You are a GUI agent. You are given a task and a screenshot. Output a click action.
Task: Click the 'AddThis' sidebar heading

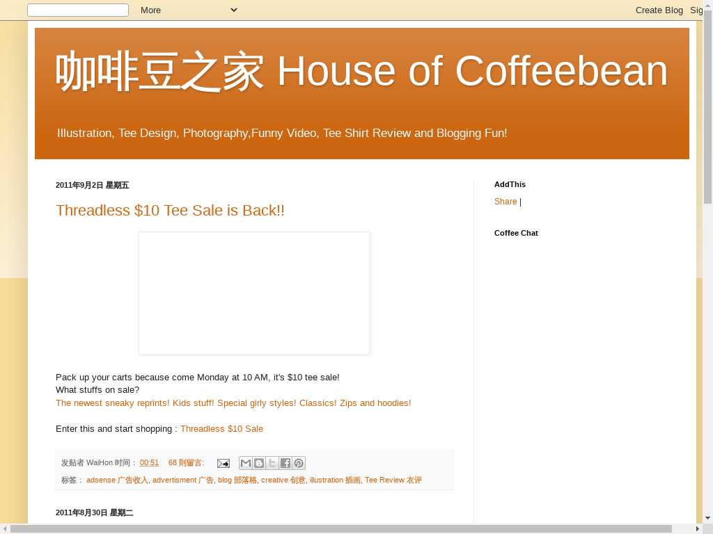pos(510,184)
